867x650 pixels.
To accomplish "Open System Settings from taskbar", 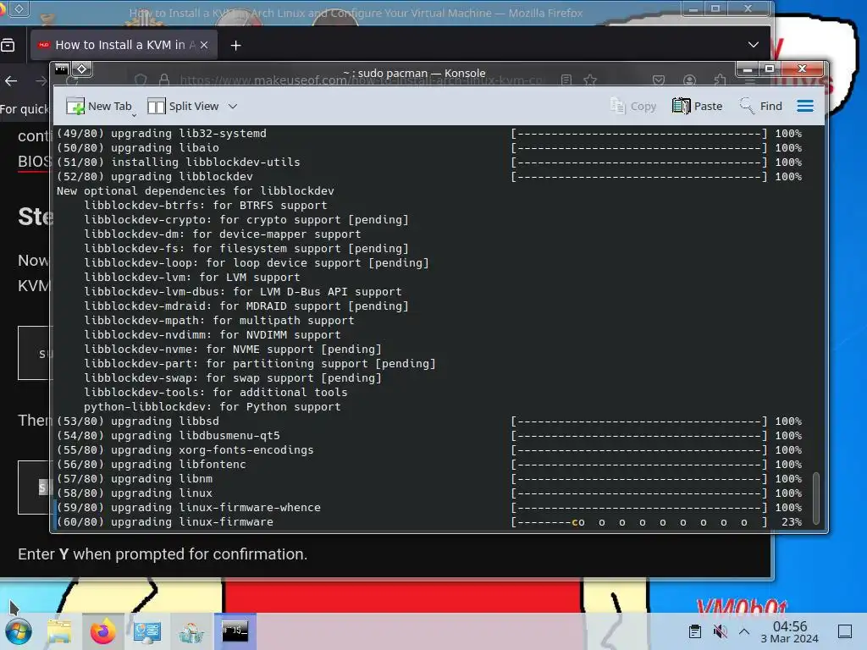I will (x=147, y=631).
